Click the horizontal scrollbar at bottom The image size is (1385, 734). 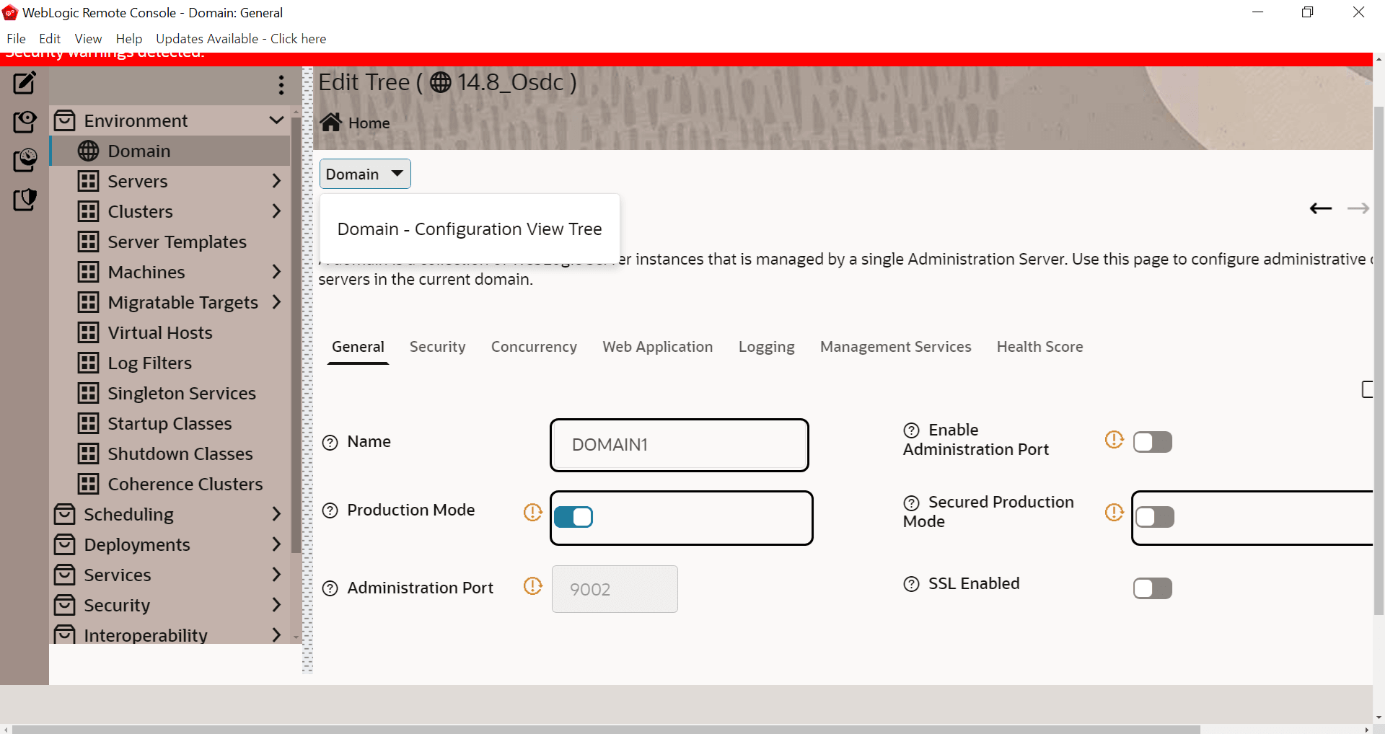[606, 729]
